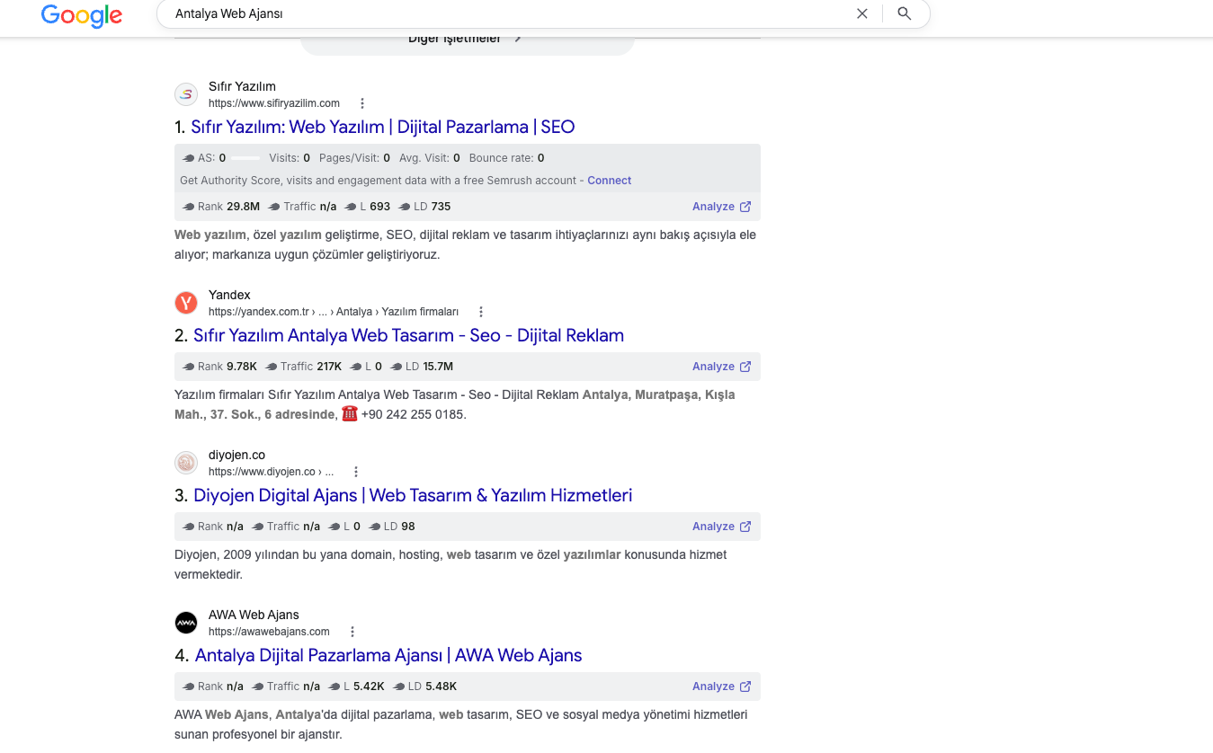This screenshot has height=753, width=1213.
Task: Click the Visits: 0 metric
Action: pyautogui.click(x=290, y=158)
